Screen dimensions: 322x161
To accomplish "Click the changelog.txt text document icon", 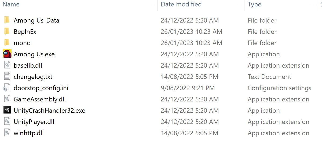I will pos(7,76).
